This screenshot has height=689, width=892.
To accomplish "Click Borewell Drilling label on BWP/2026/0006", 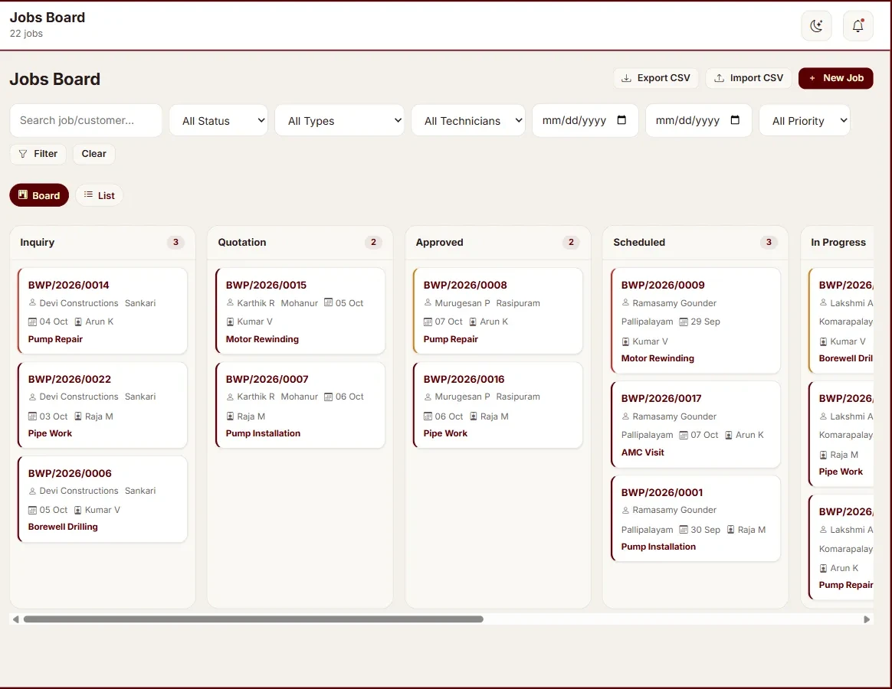I will 63,527.
